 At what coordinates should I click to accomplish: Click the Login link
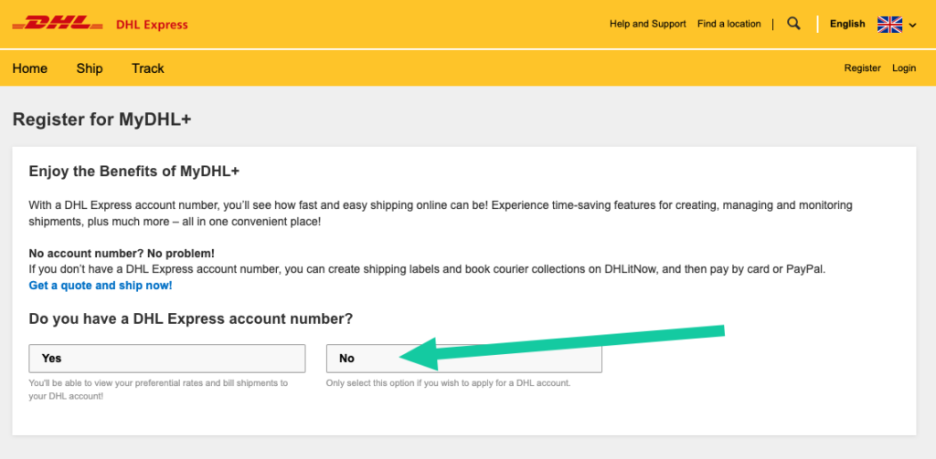(904, 68)
